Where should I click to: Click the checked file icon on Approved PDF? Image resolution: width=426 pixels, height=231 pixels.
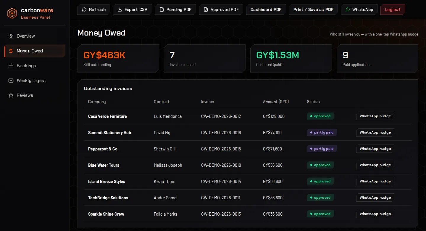pos(206,9)
